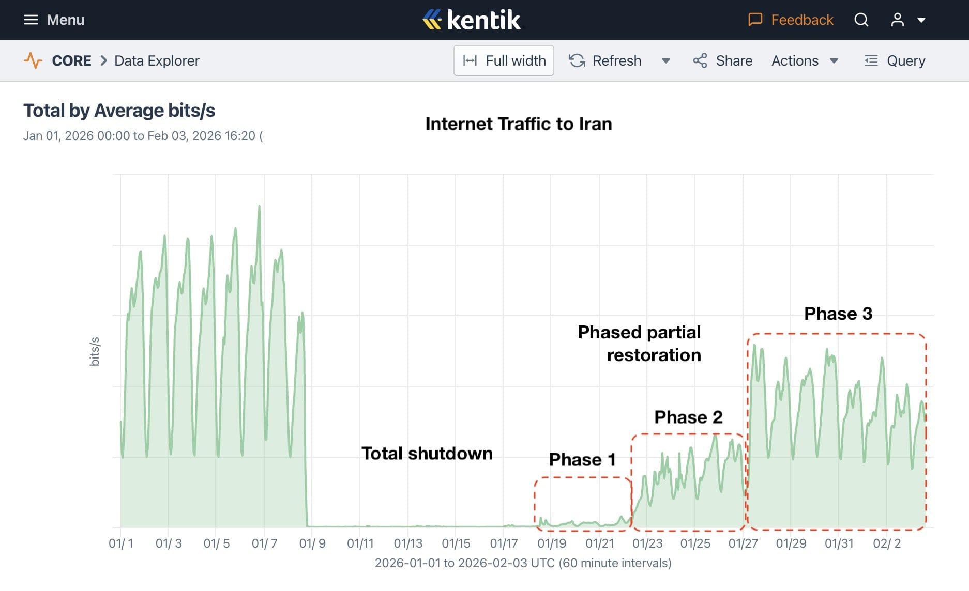Click the Total shutdown annotation
The image size is (969, 591).
click(427, 453)
